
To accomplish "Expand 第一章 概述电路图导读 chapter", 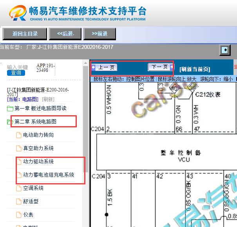I will click(40, 108).
